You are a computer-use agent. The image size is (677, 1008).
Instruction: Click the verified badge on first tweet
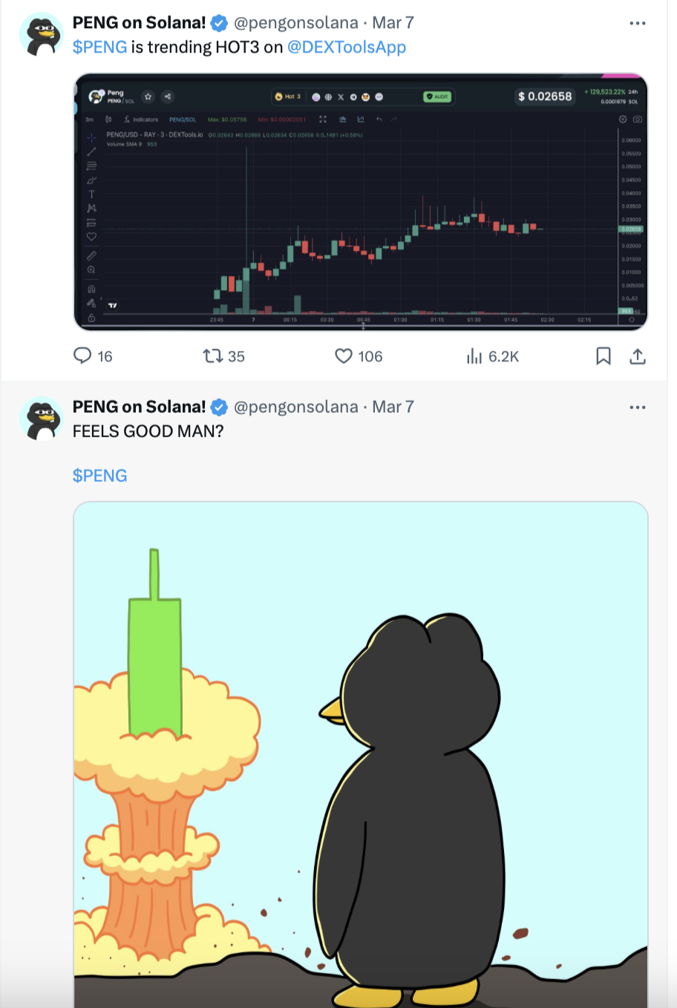[219, 24]
